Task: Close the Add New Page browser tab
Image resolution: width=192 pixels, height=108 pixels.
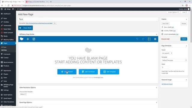Action: [x=23, y=2]
